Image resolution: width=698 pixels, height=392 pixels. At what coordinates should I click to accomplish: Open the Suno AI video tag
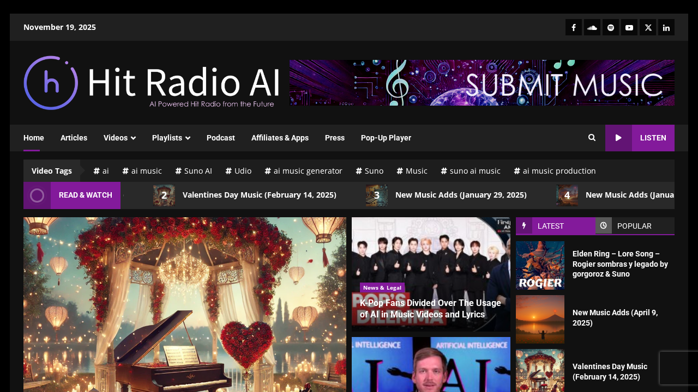tap(194, 170)
